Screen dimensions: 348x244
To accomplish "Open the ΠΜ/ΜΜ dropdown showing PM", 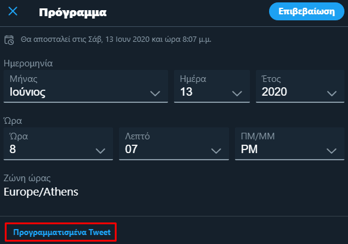I will [x=289, y=144].
